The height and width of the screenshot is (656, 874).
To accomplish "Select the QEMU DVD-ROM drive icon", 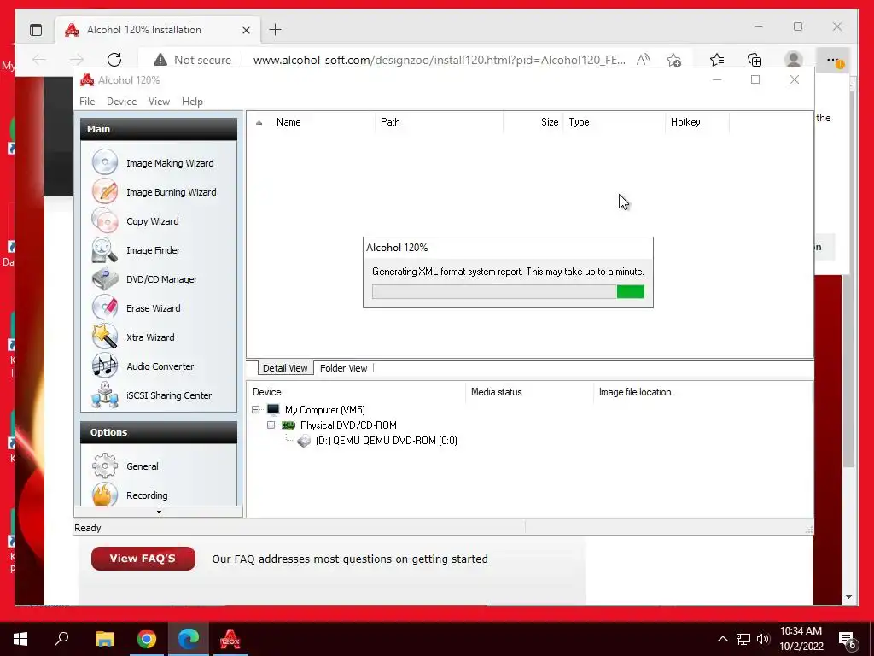I will tap(304, 441).
